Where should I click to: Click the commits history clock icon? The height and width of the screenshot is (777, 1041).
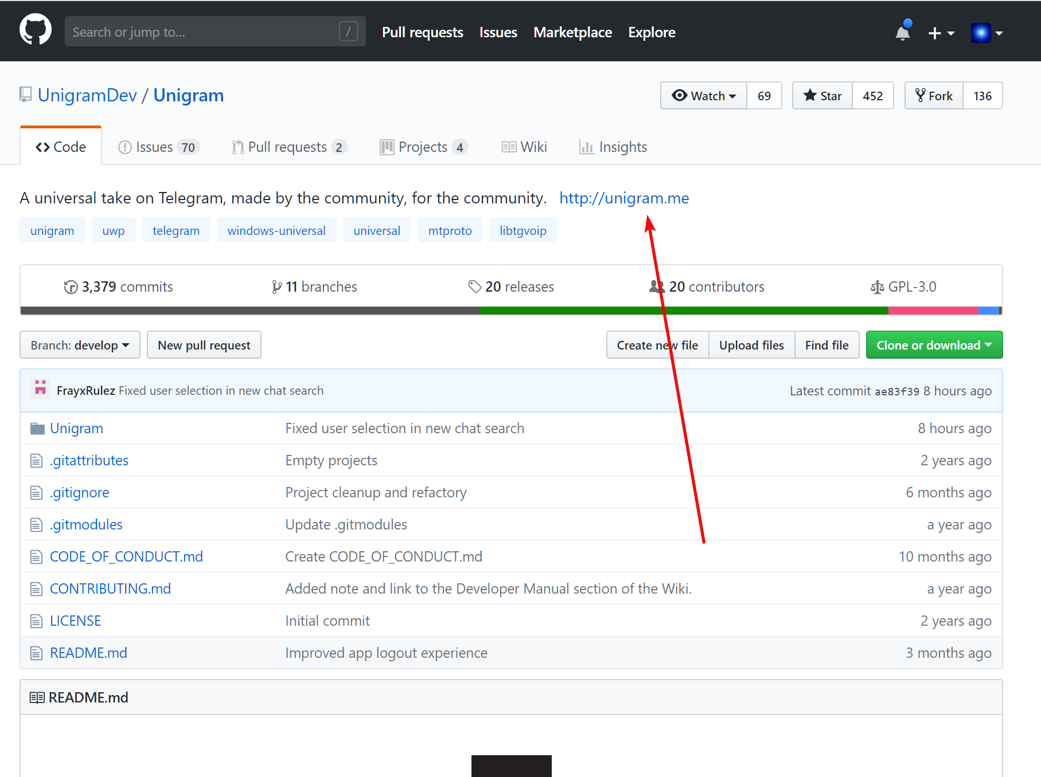coord(71,287)
